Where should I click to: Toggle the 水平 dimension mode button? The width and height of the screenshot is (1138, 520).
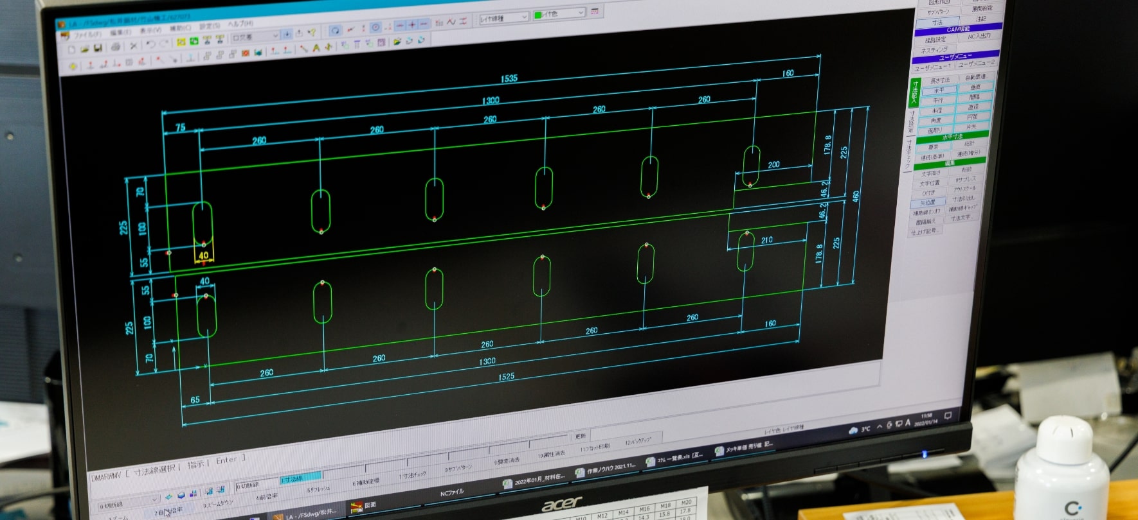[x=939, y=90]
